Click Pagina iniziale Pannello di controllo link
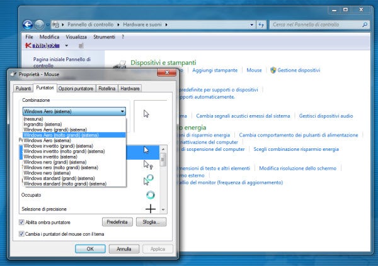The image size is (378, 266). click(x=62, y=62)
